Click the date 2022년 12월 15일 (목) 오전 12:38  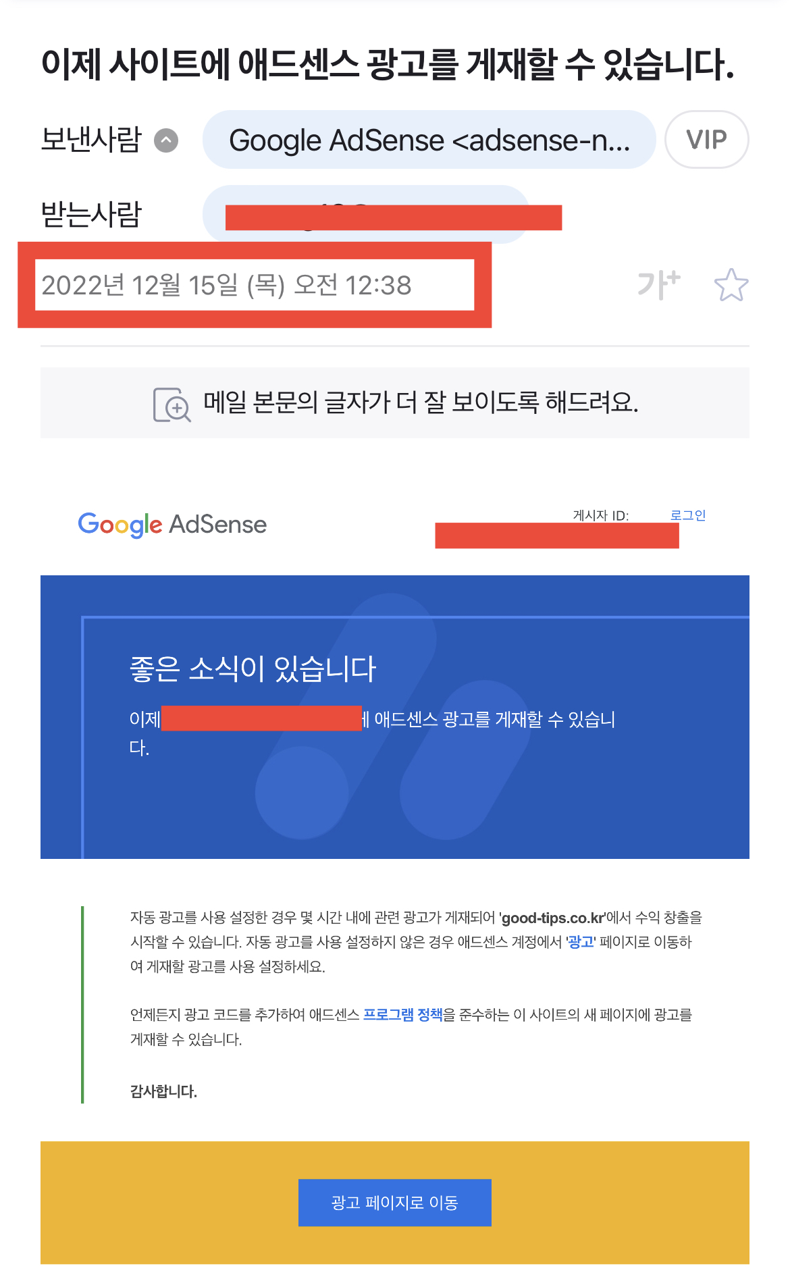[226, 285]
